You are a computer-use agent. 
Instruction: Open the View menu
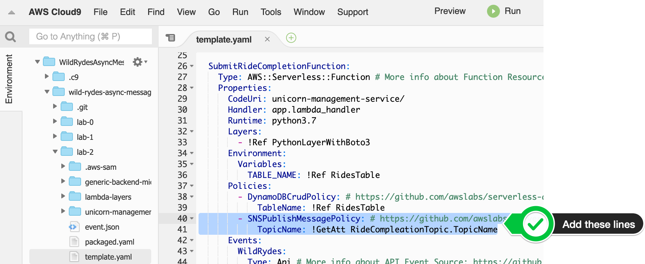[186, 12]
